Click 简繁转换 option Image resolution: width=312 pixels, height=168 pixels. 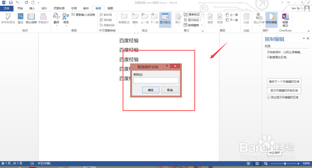coord(107,25)
